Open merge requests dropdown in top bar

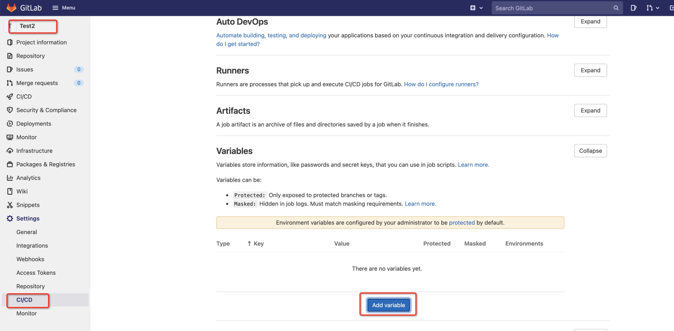pyautogui.click(x=652, y=8)
